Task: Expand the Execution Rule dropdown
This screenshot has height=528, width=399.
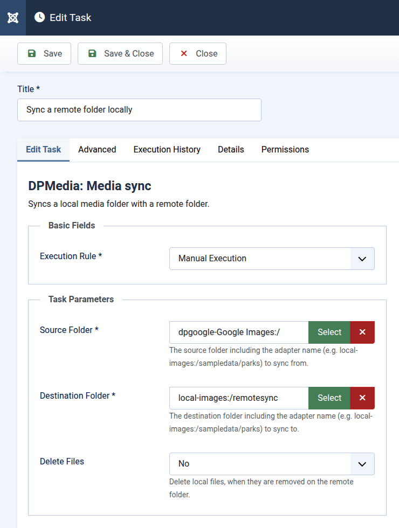Action: click(x=272, y=258)
